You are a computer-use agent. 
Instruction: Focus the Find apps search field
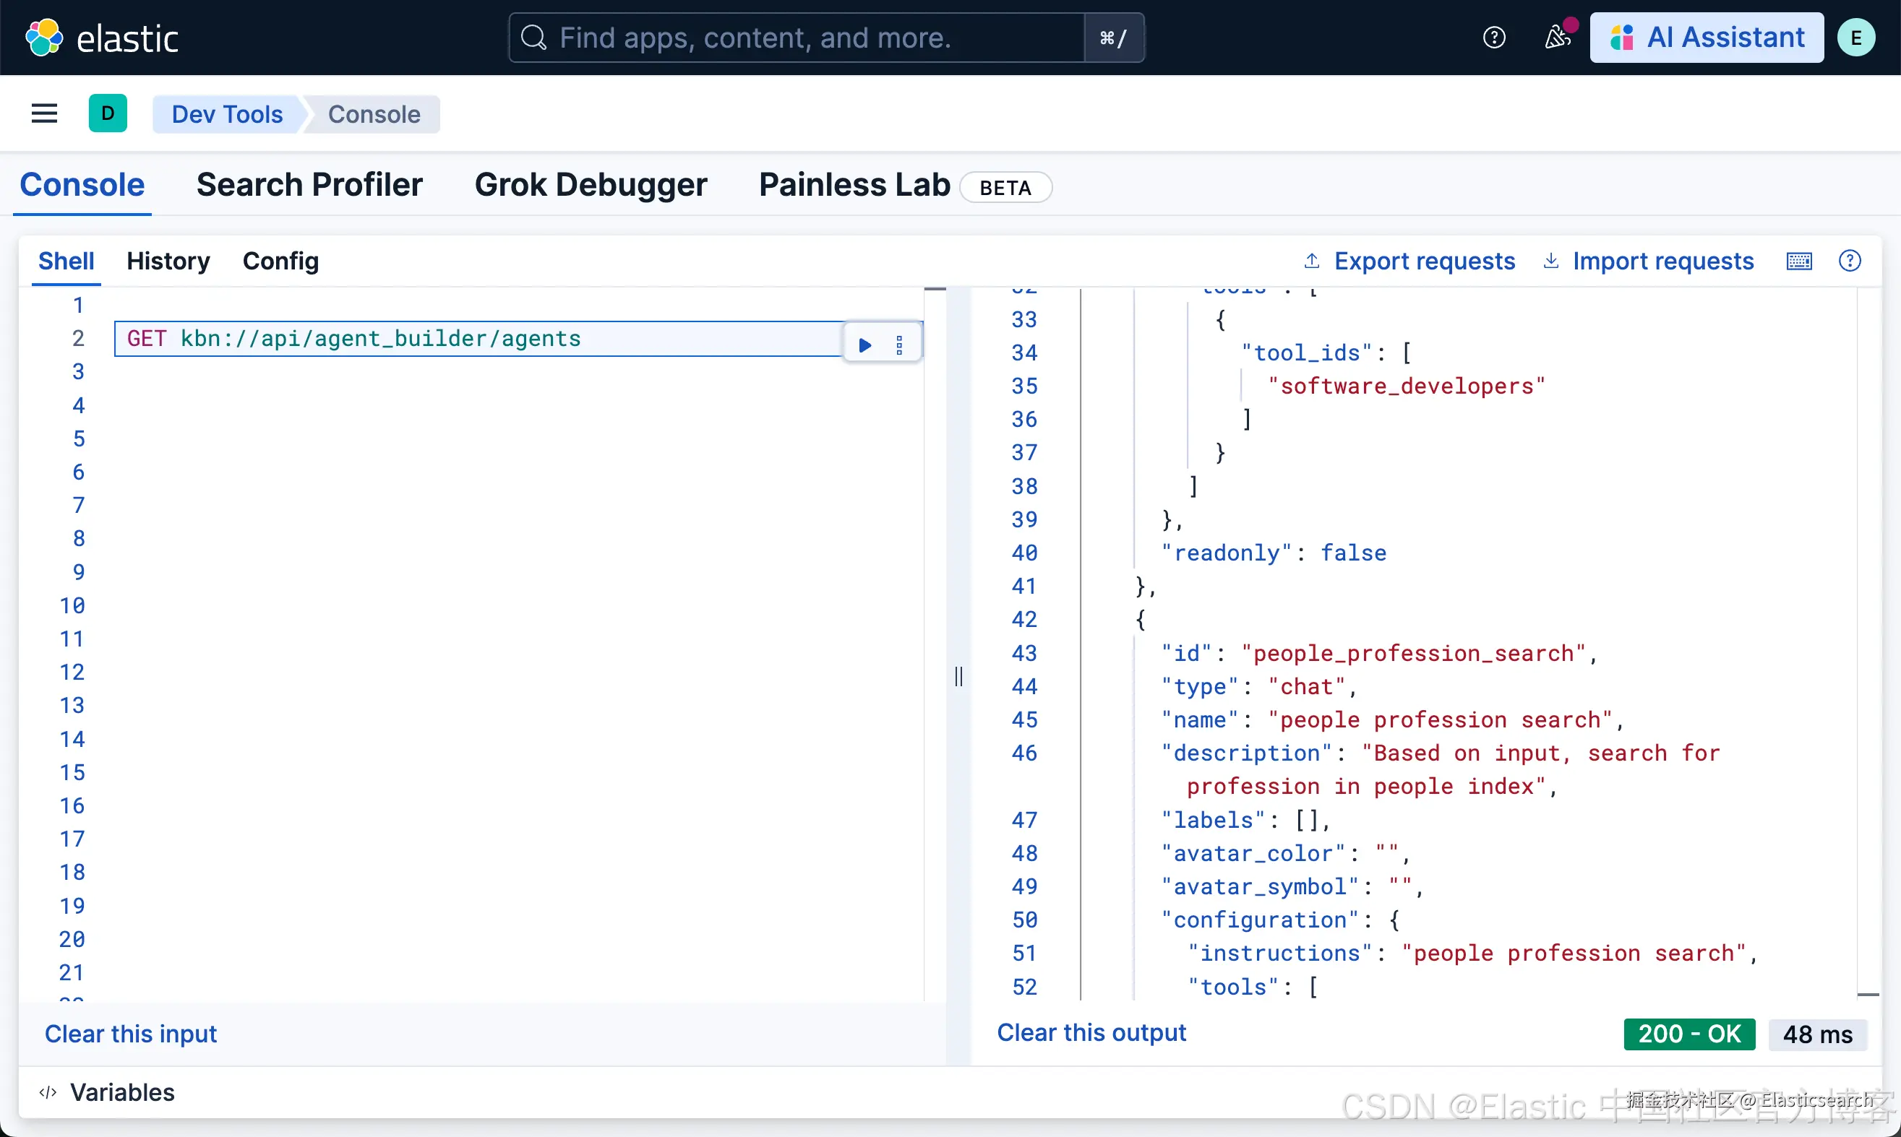[797, 38]
